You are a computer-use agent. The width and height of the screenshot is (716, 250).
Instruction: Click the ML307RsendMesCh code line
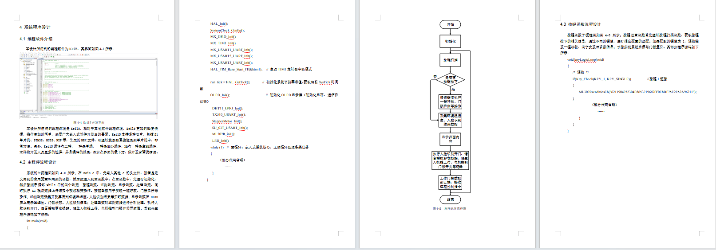tap(637, 92)
